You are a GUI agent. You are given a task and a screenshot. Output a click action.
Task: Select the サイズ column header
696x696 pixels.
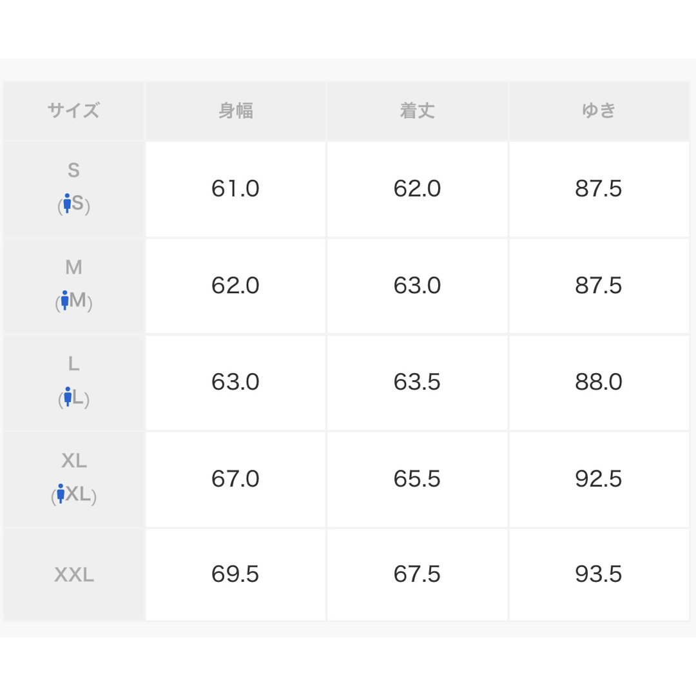tap(73, 111)
